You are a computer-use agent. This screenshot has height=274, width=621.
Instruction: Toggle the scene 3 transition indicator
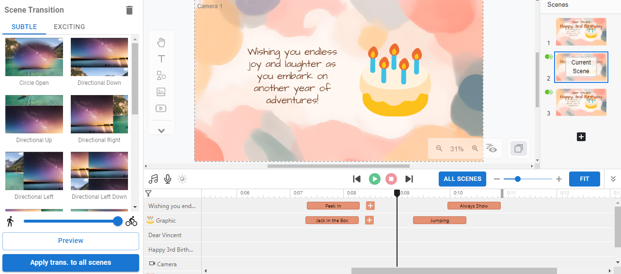coord(549,92)
